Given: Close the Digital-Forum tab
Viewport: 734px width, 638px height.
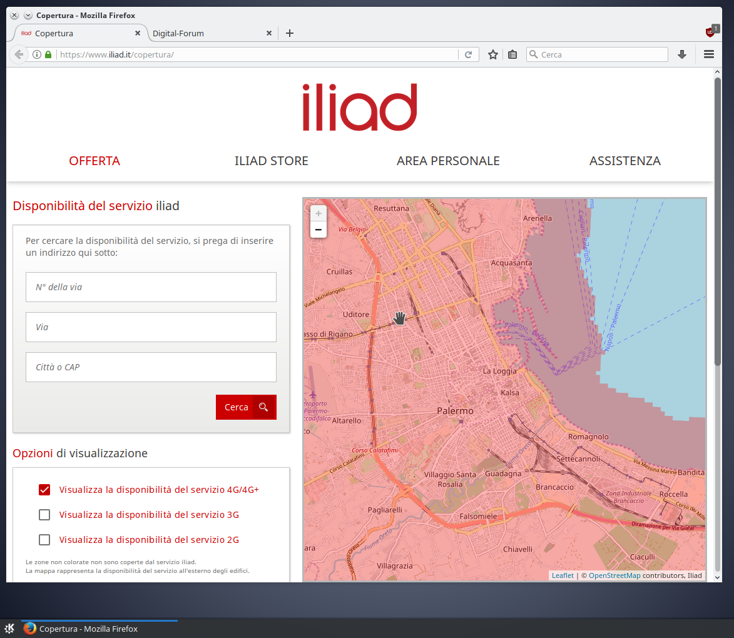Looking at the screenshot, I should [x=269, y=33].
